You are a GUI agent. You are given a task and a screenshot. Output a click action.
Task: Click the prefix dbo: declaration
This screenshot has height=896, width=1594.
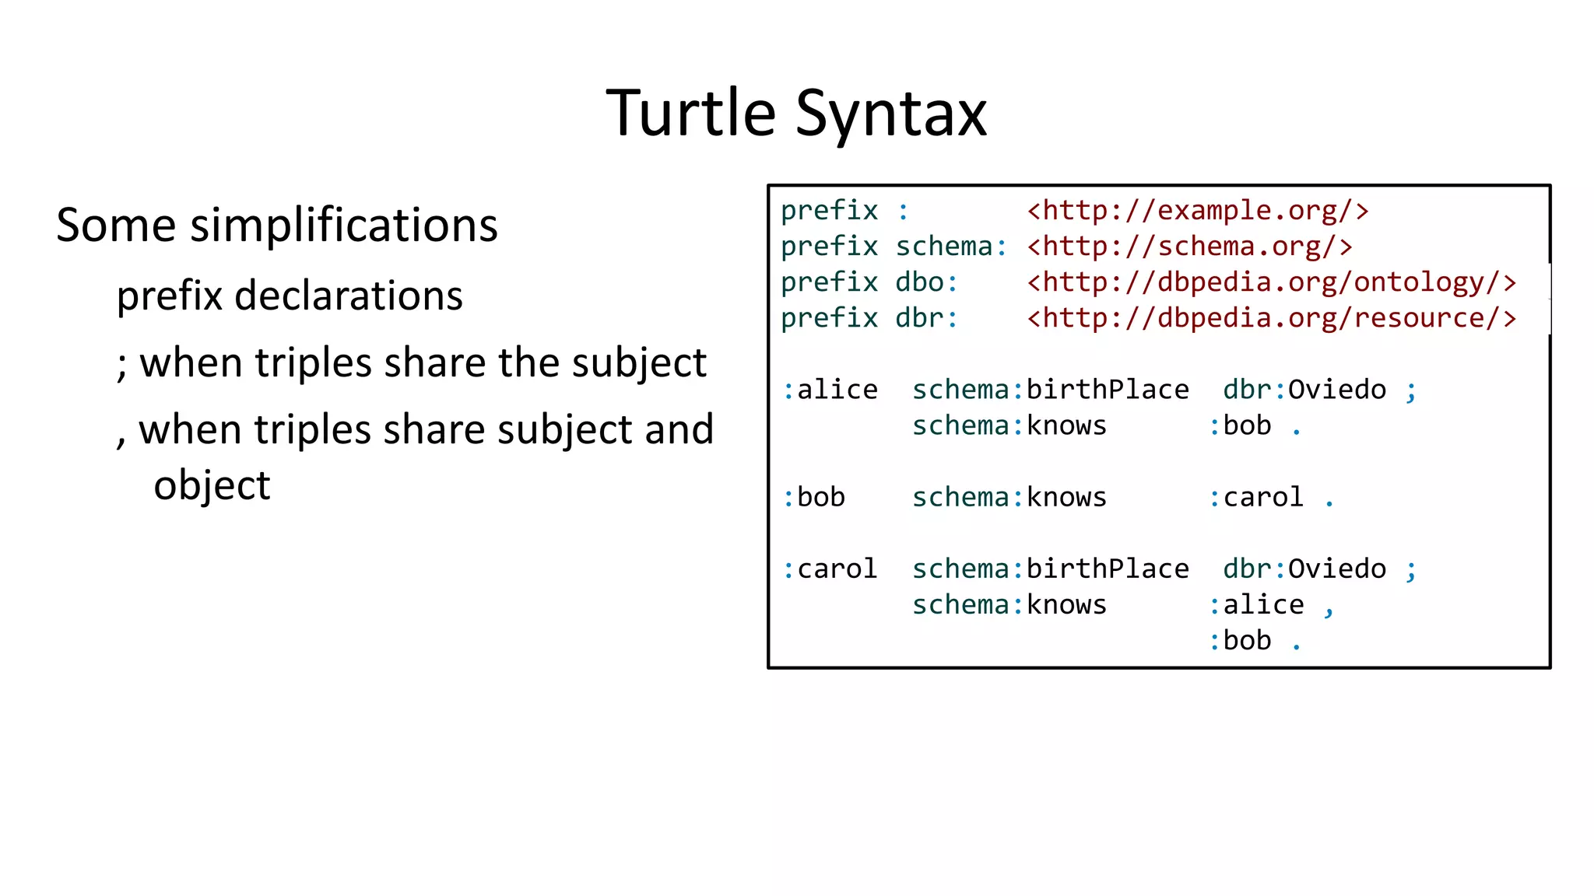pyautogui.click(x=869, y=282)
